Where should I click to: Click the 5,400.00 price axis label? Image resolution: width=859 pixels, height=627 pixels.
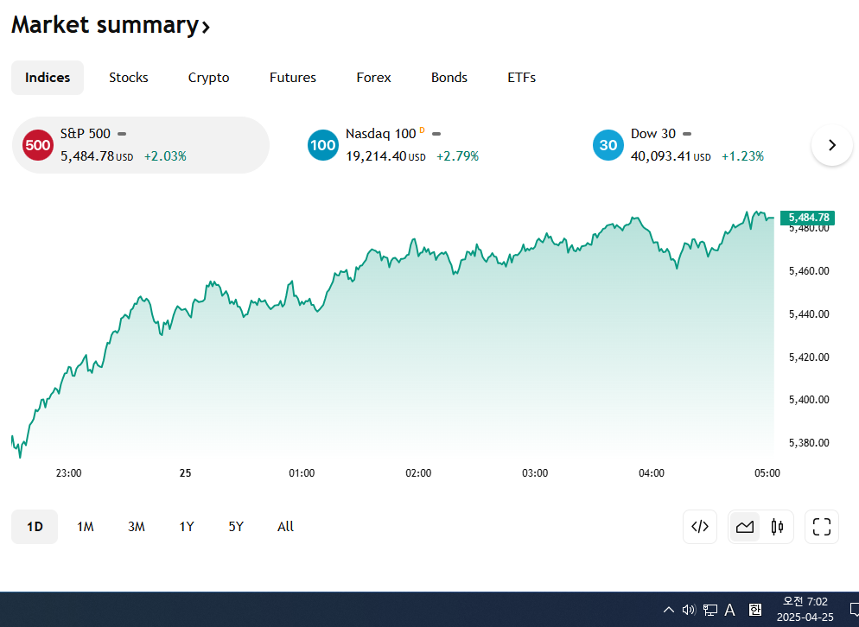(809, 400)
